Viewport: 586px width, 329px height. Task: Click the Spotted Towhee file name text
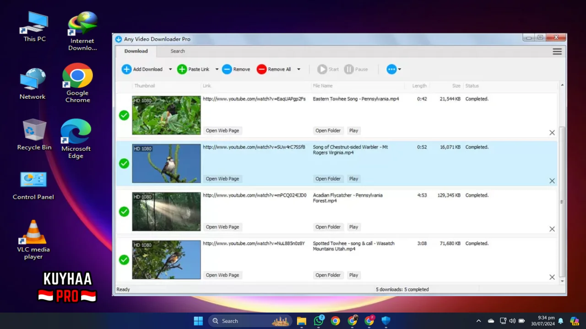[353, 246]
